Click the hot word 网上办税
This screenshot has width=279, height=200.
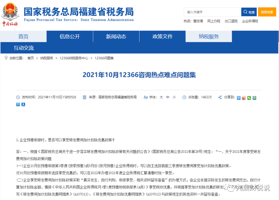coord(214,21)
